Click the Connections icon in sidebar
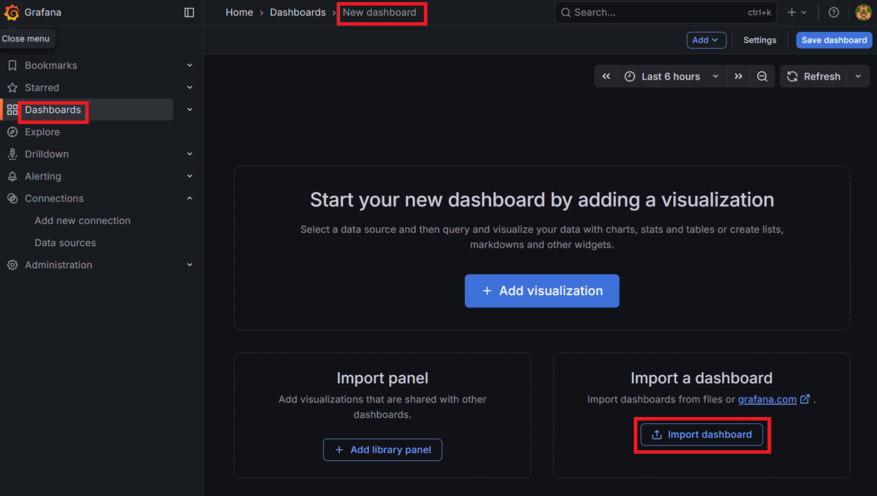The image size is (877, 496). click(x=12, y=198)
